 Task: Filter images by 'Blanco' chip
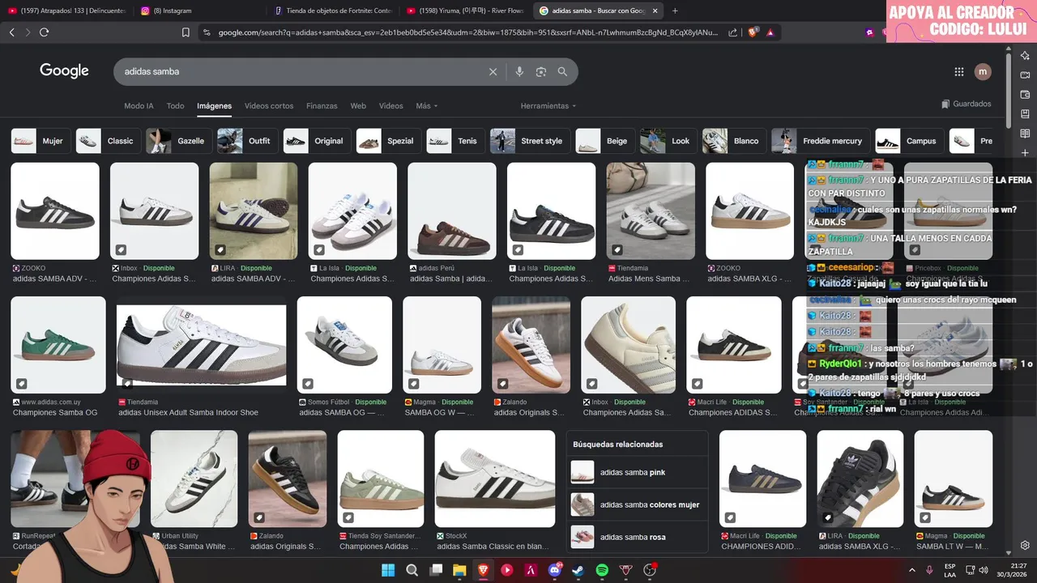(733, 141)
